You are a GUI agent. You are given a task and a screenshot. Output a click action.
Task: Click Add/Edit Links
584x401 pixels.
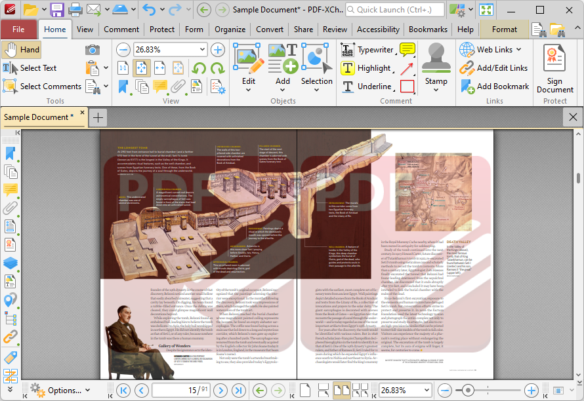coord(493,68)
